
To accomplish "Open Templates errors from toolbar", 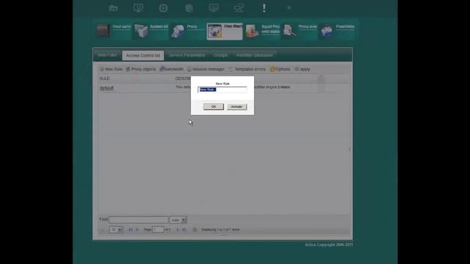I will 247,69.
